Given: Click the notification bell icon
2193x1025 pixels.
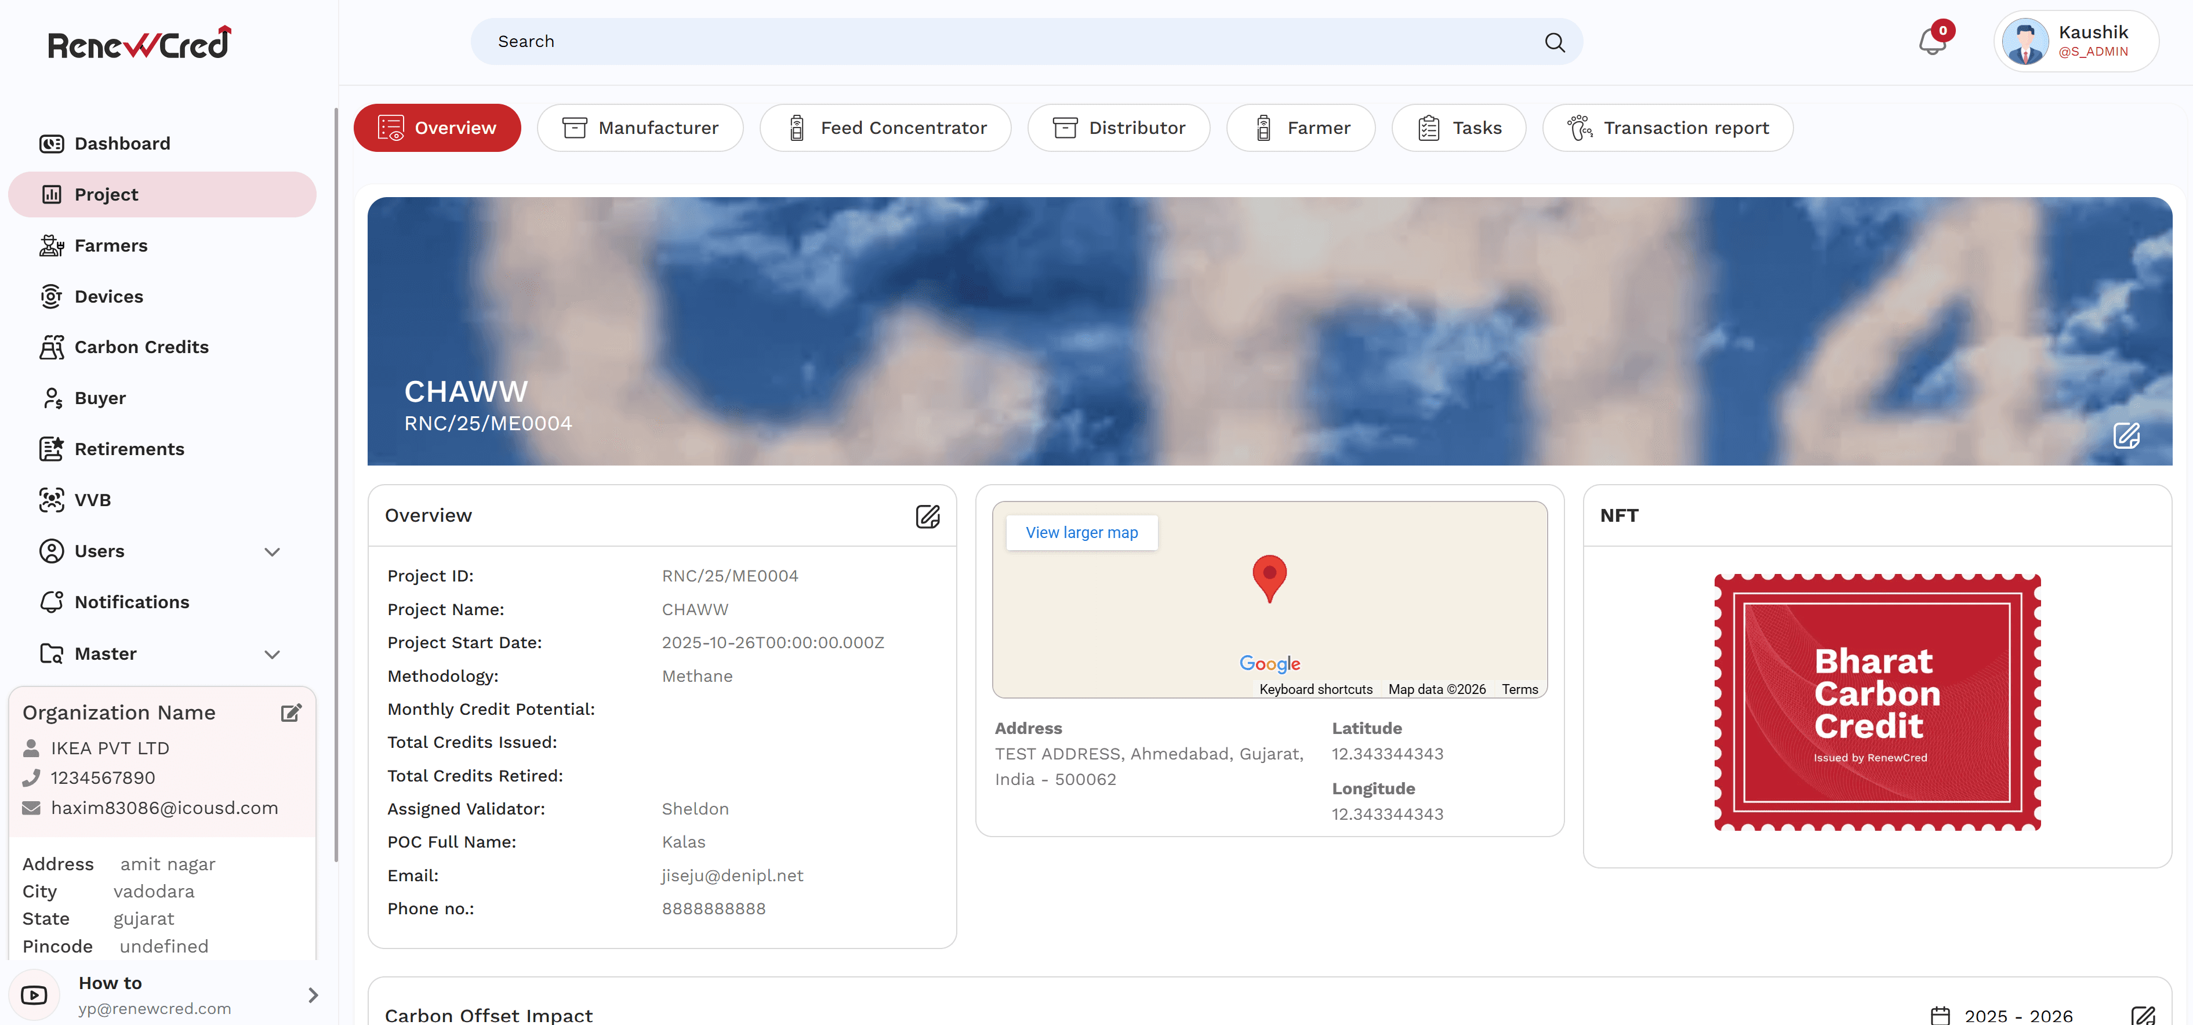Looking at the screenshot, I should click(x=1931, y=42).
